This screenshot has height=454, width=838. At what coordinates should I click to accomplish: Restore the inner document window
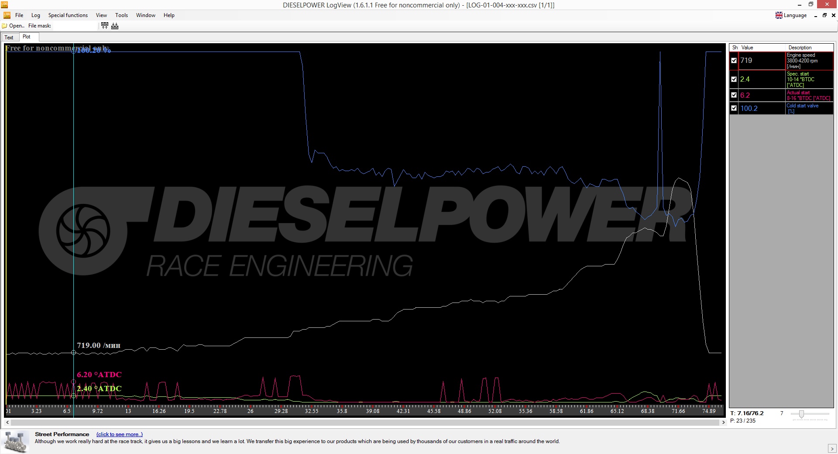tap(824, 15)
